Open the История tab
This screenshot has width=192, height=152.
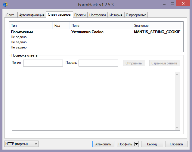pyautogui.click(x=116, y=15)
